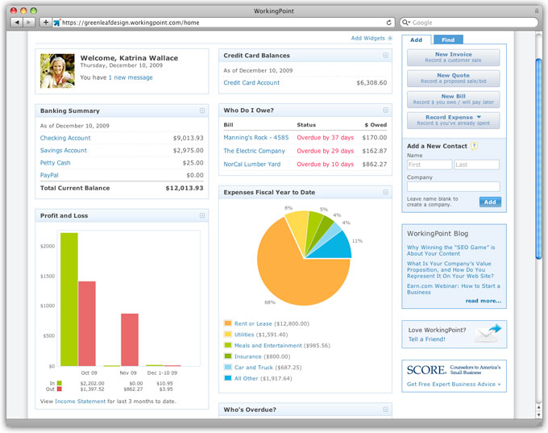The width and height of the screenshot is (548, 433).
Task: Collapse the Profit and Loss widget
Action: pyautogui.click(x=202, y=215)
